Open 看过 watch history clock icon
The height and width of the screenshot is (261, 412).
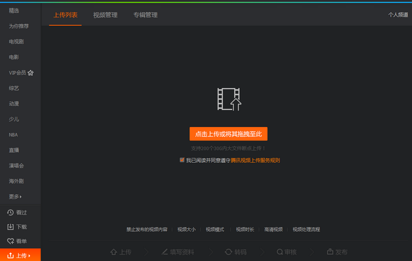point(10,212)
